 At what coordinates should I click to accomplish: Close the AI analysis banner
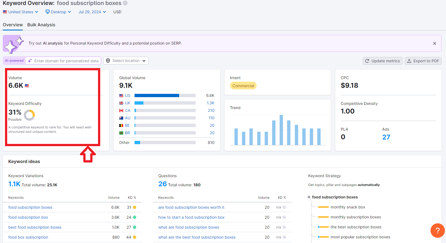435,43
